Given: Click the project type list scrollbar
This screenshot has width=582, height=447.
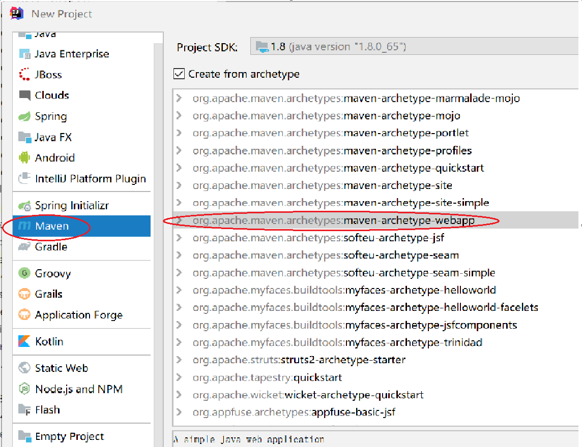Looking at the screenshot, I should [x=159, y=245].
